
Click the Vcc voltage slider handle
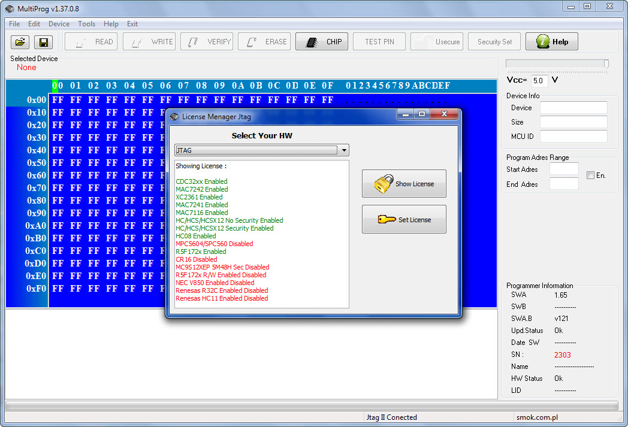pyautogui.click(x=606, y=64)
